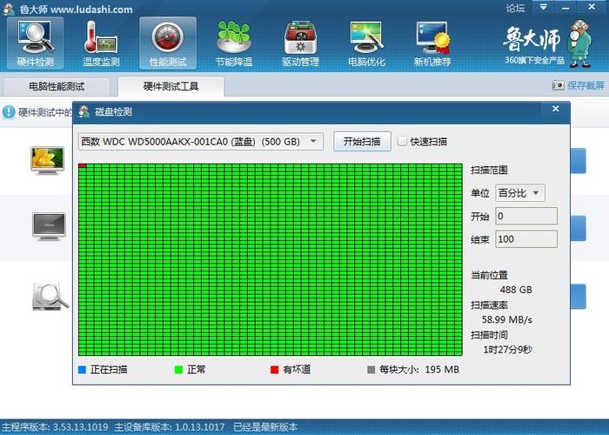609x435 pixels.
Task: Open the 电脑优化 optimization icon
Action: click(x=366, y=43)
